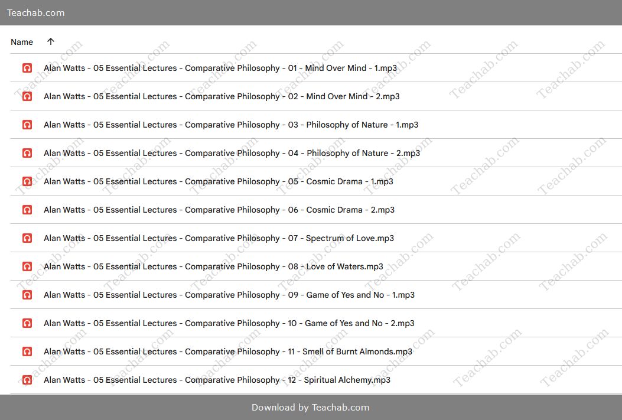622x420 pixels.
Task: Open file 02 - Mind Over Mind - 2.mp3
Action: coord(222,96)
